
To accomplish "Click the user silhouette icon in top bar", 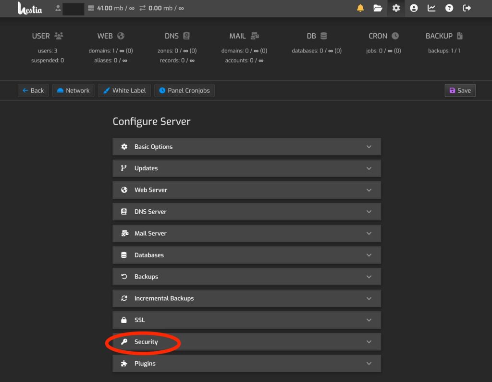I will tap(58, 8).
